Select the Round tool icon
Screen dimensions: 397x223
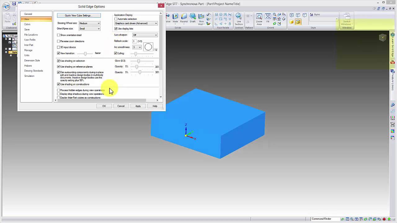[x=184, y=16]
